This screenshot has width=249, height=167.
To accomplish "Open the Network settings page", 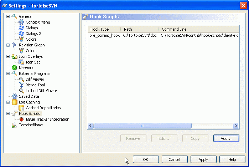I will click(x=26, y=68).
